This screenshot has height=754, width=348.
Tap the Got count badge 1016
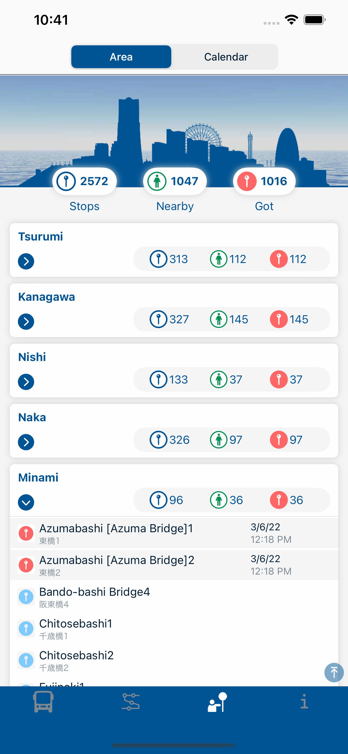[x=264, y=181]
